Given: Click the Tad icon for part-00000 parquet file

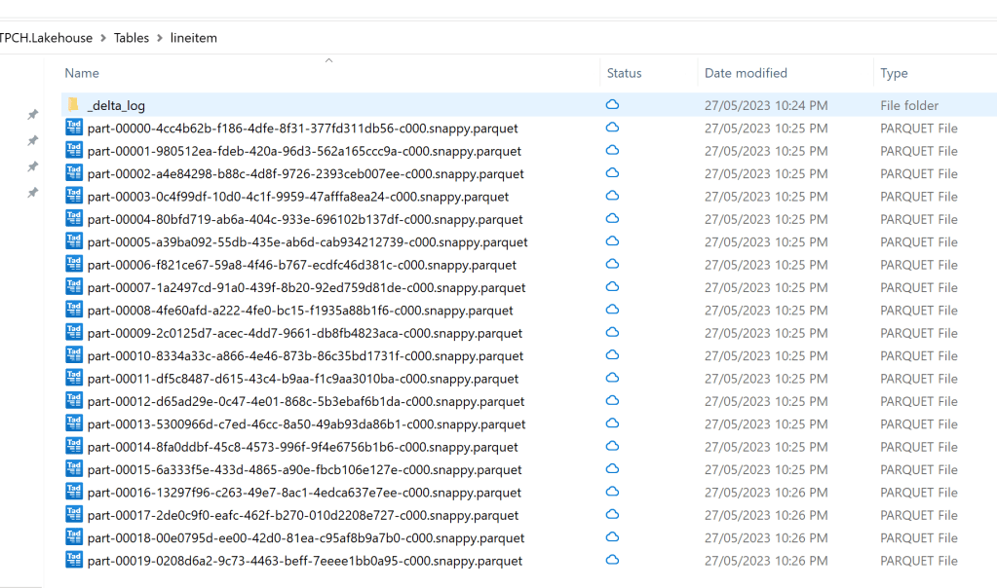Looking at the screenshot, I should (x=74, y=128).
